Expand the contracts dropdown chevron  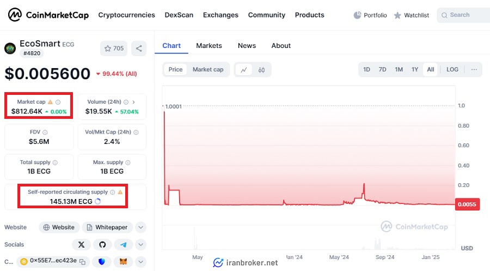[x=140, y=262]
